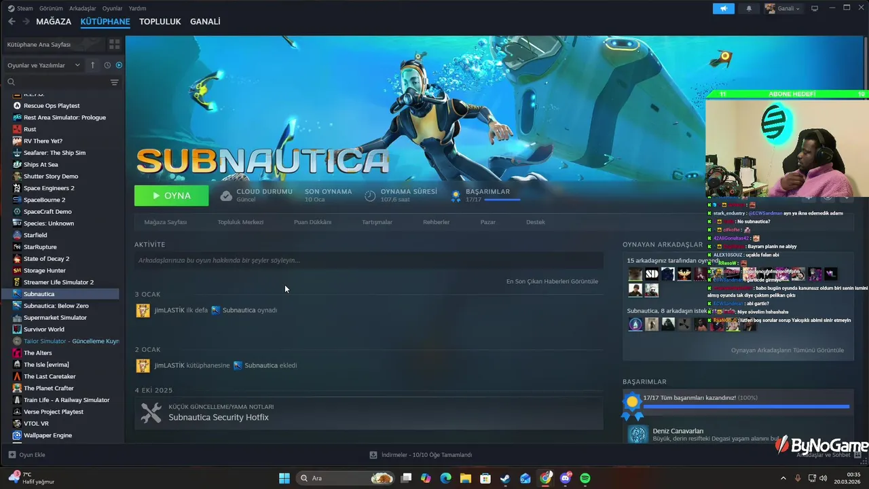Expand the Oyunlar ve Yazılımlar dropdown

pyautogui.click(x=43, y=65)
